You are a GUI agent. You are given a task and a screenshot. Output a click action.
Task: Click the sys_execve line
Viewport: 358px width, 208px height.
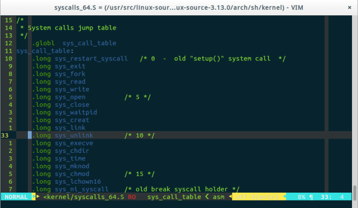tap(62, 143)
